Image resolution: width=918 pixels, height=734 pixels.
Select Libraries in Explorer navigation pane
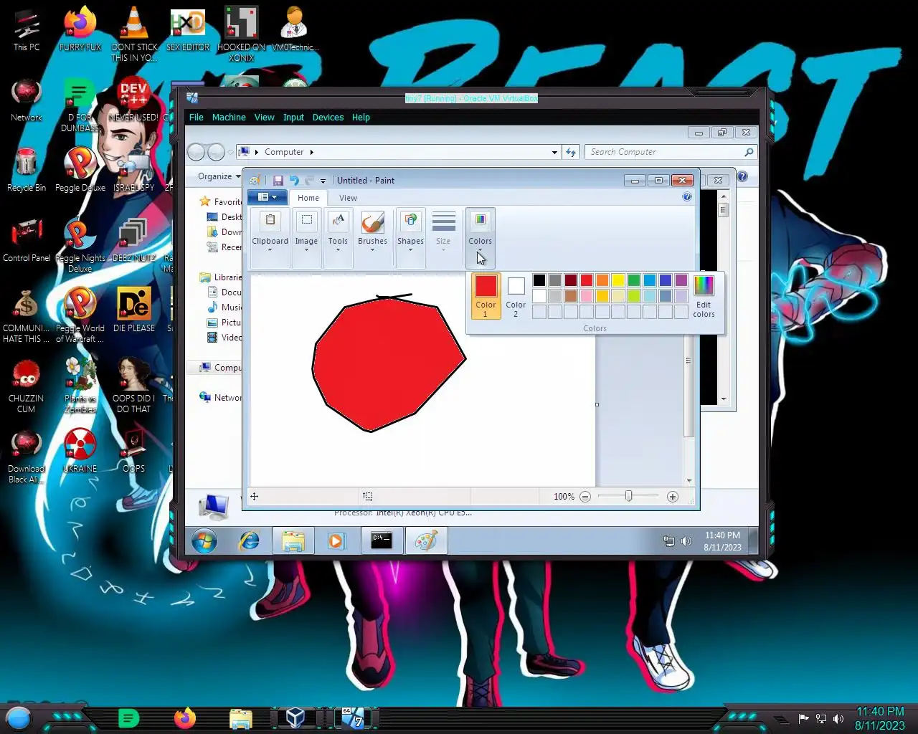pos(222,277)
